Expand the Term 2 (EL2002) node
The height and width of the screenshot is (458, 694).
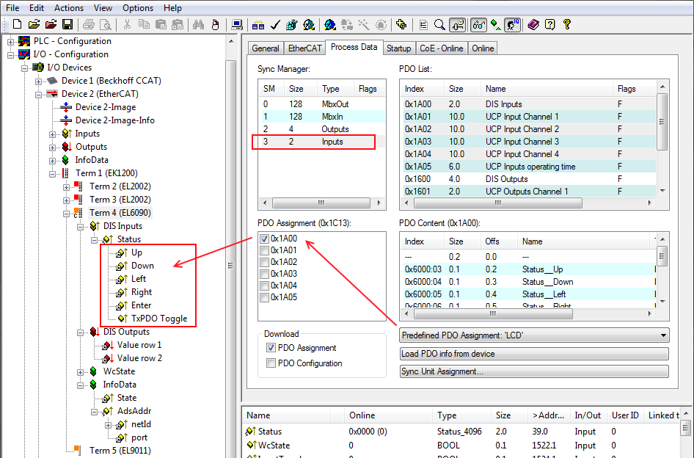pyautogui.click(x=66, y=187)
